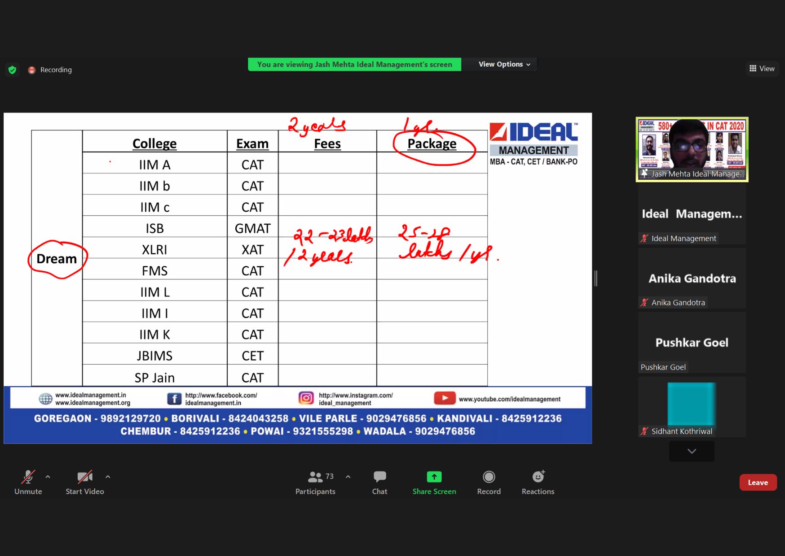Screen dimensions: 785x556
Task: Click the circled Dream label
Action: pyautogui.click(x=57, y=259)
